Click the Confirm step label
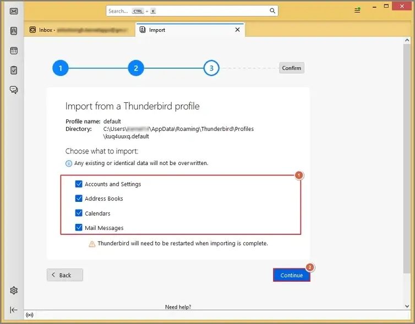The height and width of the screenshot is (324, 415). point(291,68)
